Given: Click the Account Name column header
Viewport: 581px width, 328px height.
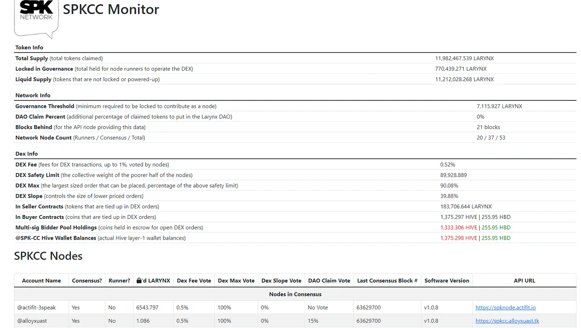Looking at the screenshot, I should [x=41, y=280].
